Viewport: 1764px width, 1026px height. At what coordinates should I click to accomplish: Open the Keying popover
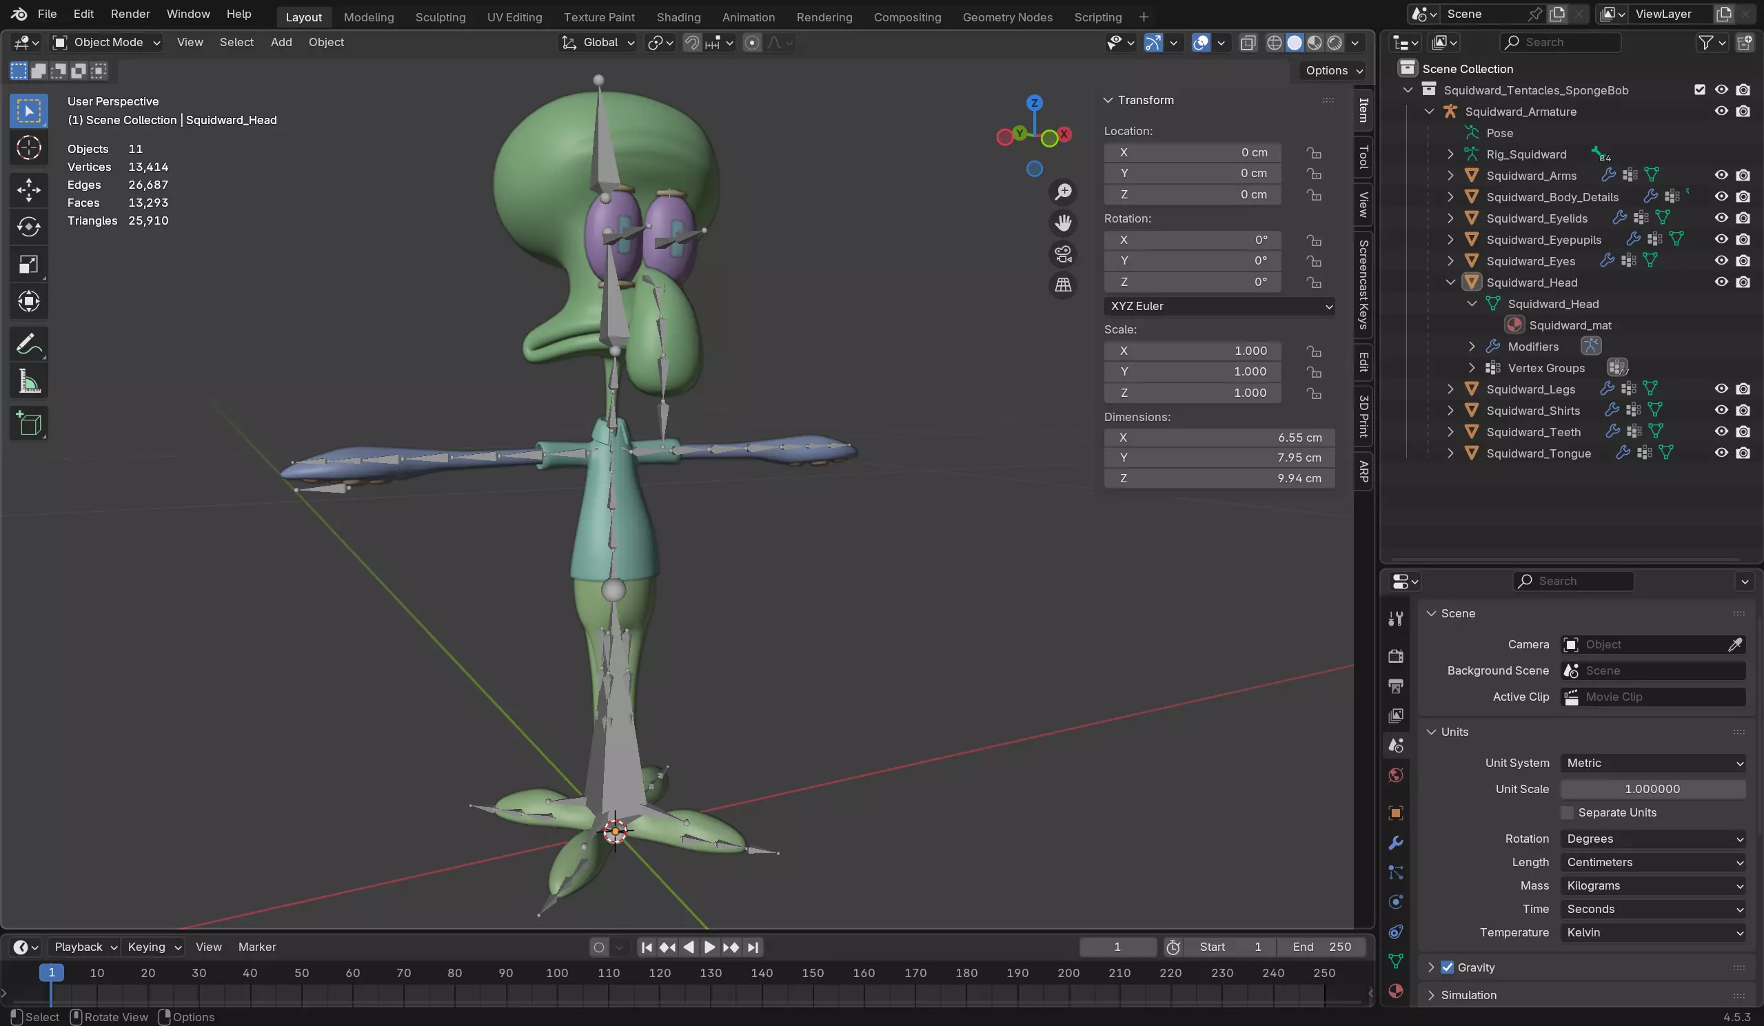(153, 947)
